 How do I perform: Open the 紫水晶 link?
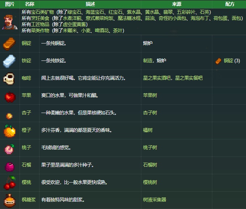pos(134,12)
